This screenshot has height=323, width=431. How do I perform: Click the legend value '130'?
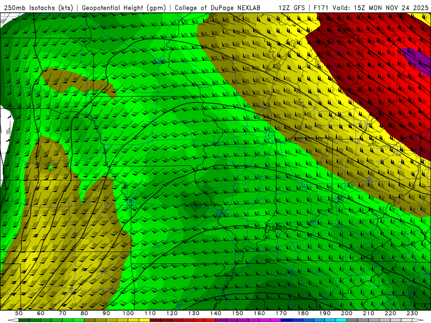194,313
